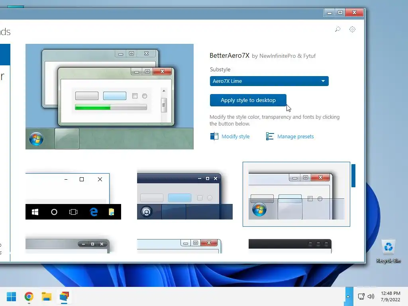Image resolution: width=408 pixels, height=306 pixels.
Task: Select the highlighted Aero style thumbnail
Action: 296,194
